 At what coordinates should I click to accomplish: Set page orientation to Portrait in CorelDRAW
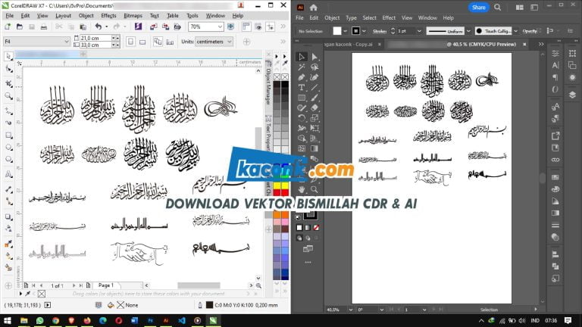tap(130, 42)
